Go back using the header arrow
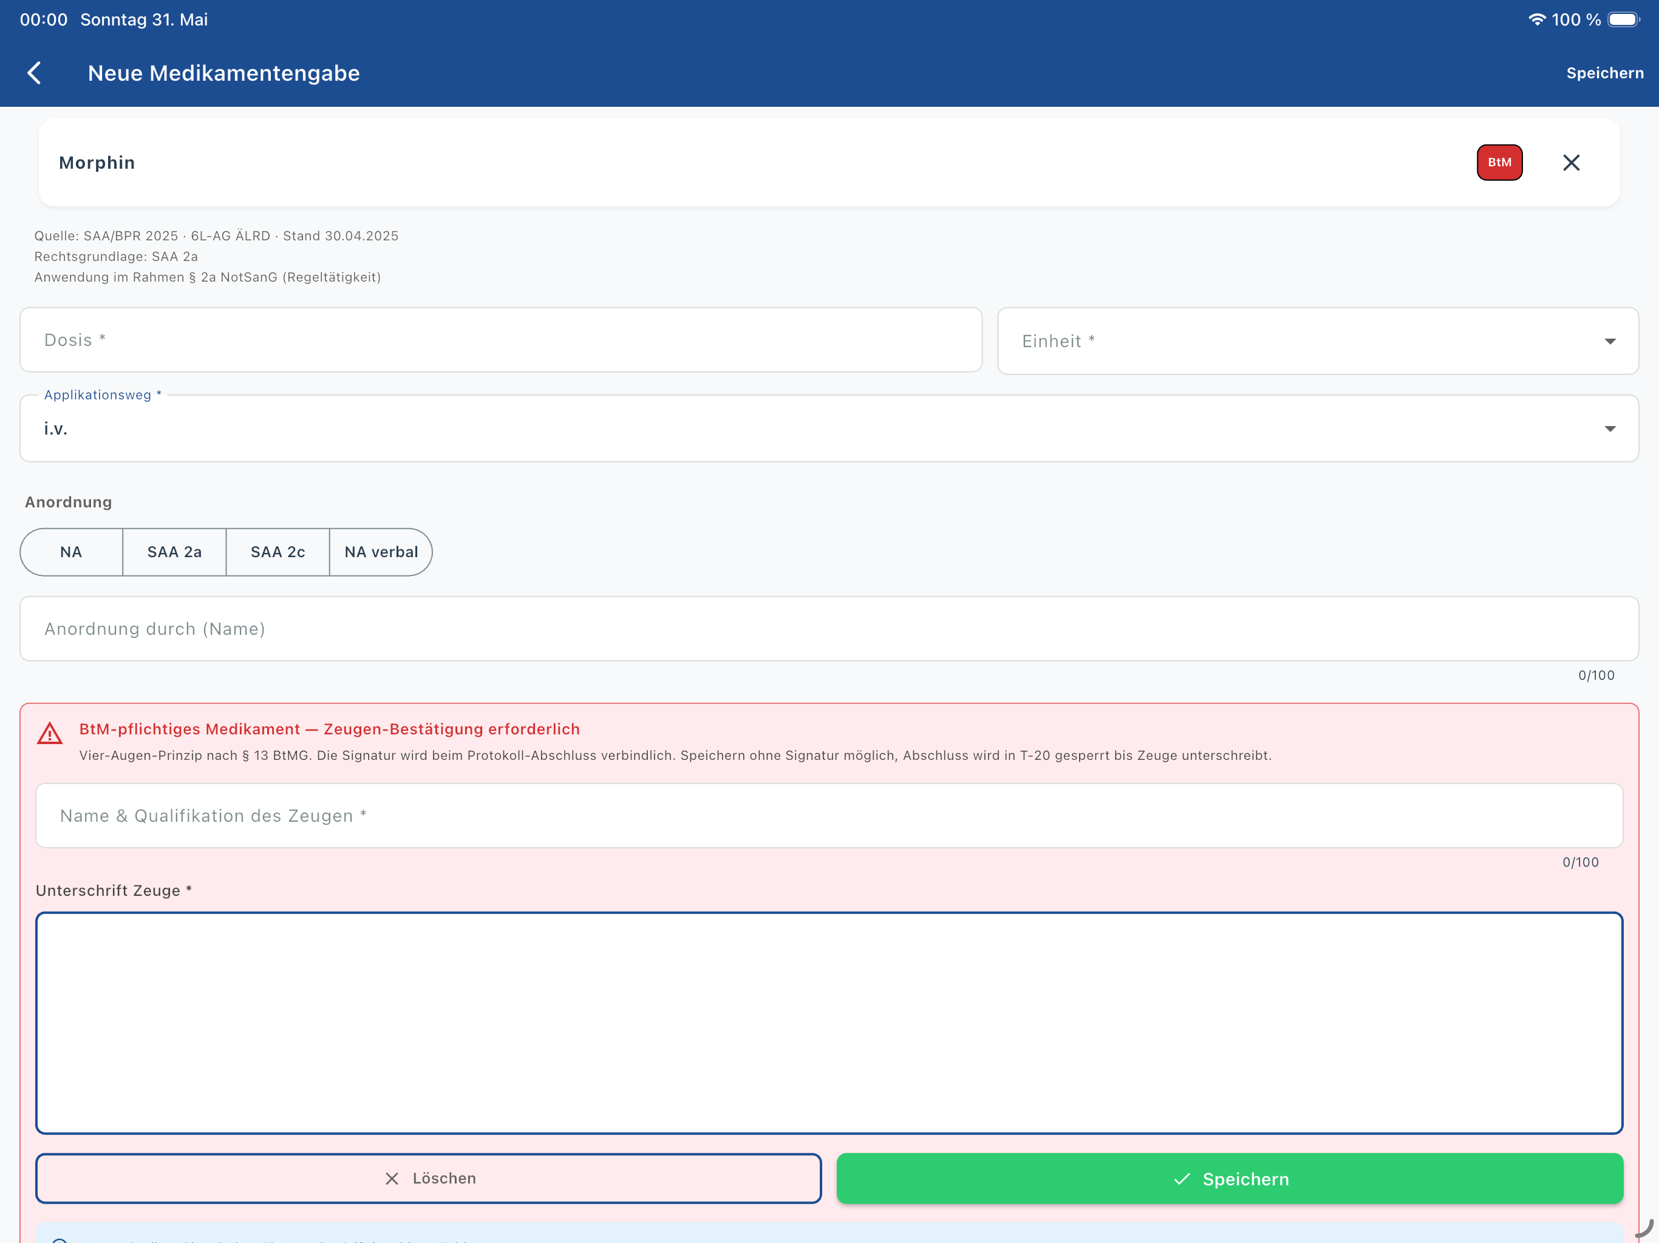Viewport: 1659px width, 1243px height. coord(35,73)
